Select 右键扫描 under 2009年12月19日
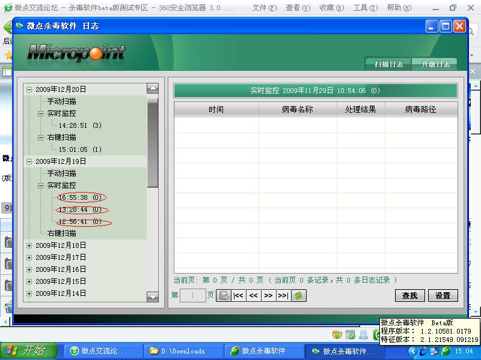The height and width of the screenshot is (360, 481). tap(62, 233)
